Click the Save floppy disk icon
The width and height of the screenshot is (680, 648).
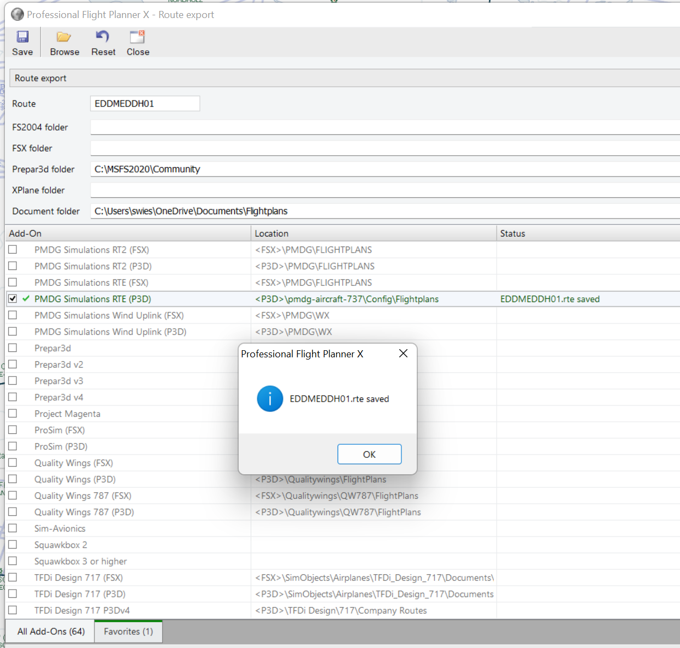click(x=22, y=37)
